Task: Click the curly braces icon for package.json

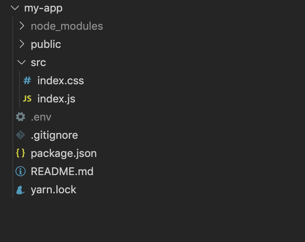Action: (x=20, y=153)
